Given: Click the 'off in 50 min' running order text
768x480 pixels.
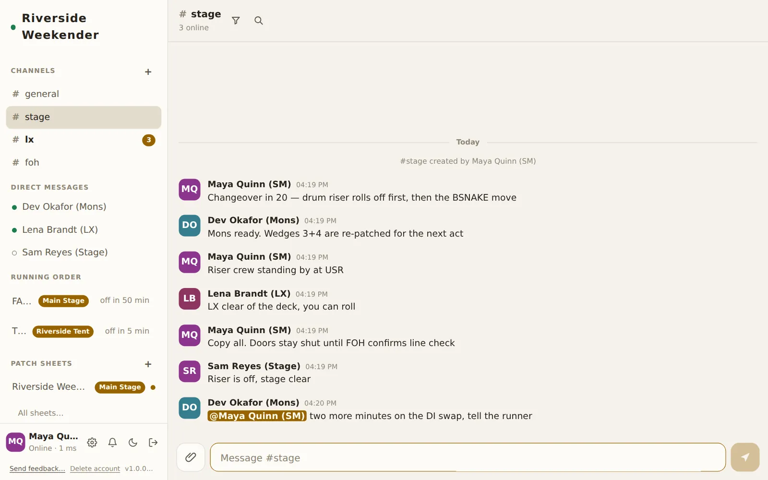Looking at the screenshot, I should [125, 300].
